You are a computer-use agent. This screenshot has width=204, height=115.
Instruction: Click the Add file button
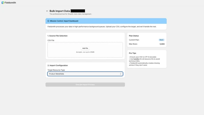(85, 48)
